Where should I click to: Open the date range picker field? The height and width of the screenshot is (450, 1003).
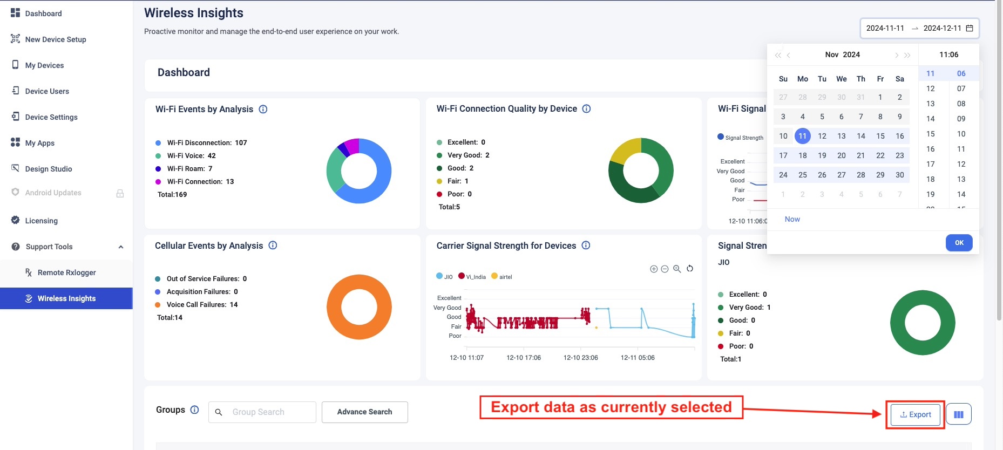919,28
